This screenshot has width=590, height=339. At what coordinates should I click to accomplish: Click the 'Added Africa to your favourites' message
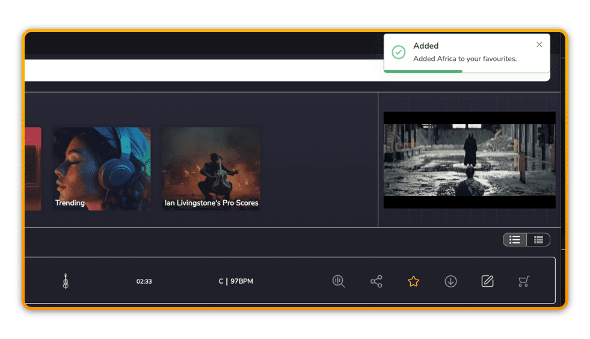pos(464,59)
